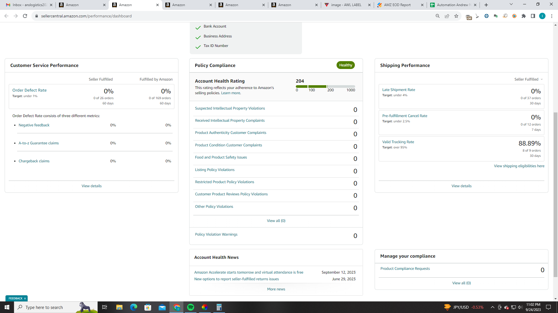
Task: Click the Account Health Rating progress bar
Action: point(325,86)
